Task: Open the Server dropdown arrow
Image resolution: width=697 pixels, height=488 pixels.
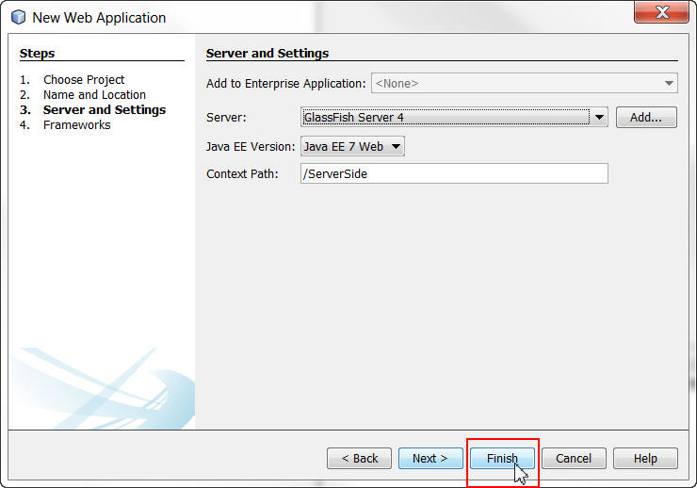Action: [599, 117]
